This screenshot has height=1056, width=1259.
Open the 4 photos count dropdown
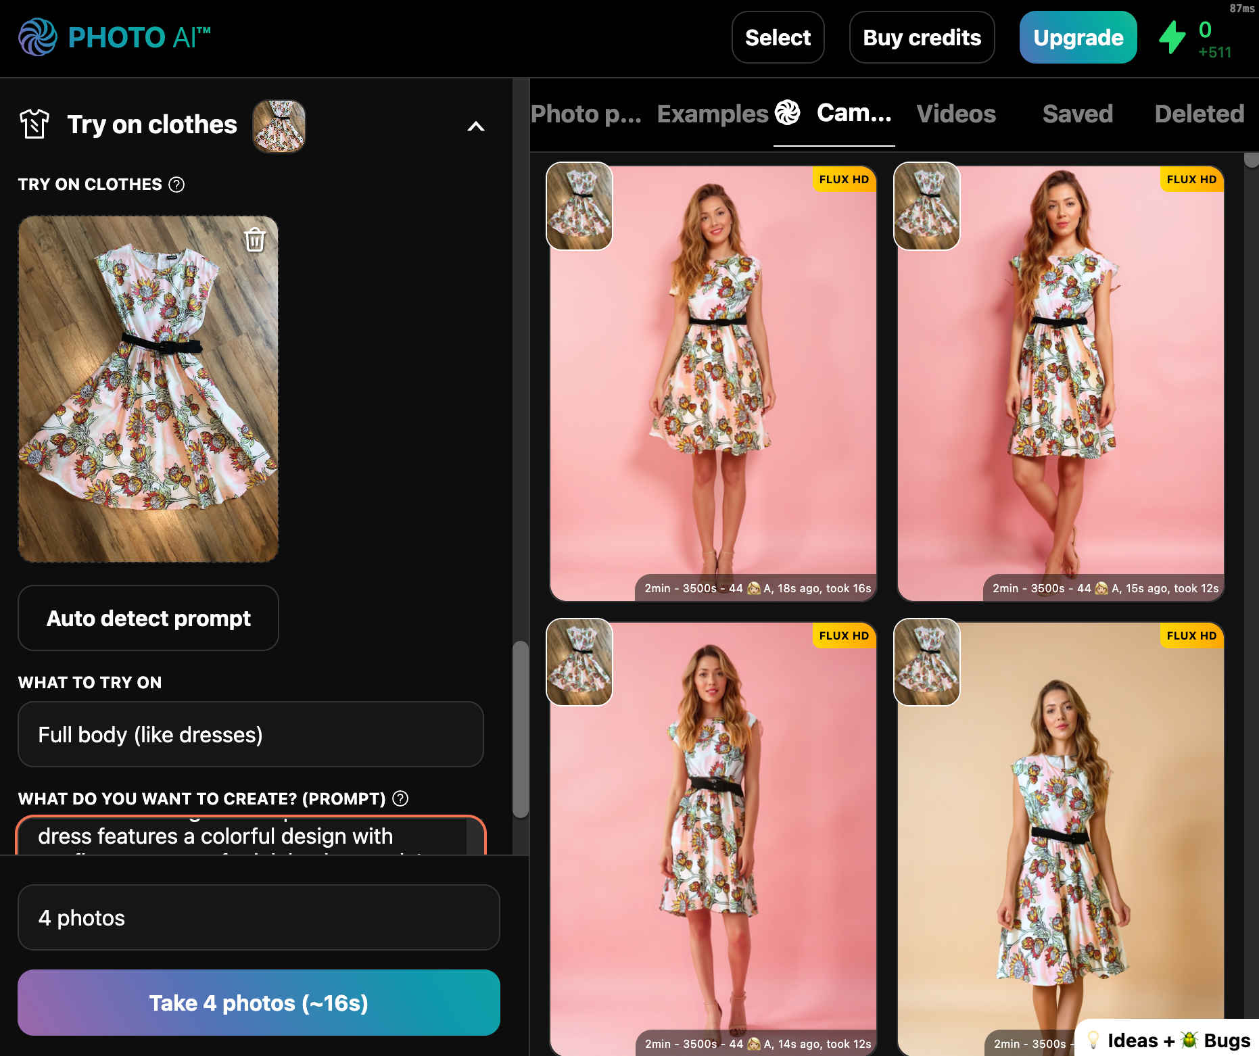point(258,917)
